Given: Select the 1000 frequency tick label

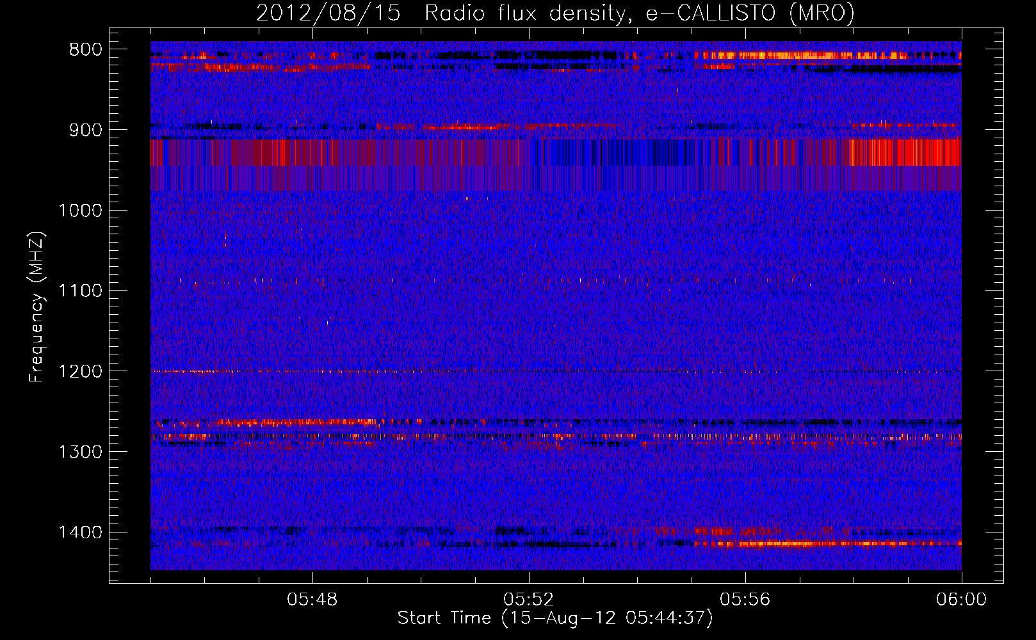Looking at the screenshot, I should [81, 211].
